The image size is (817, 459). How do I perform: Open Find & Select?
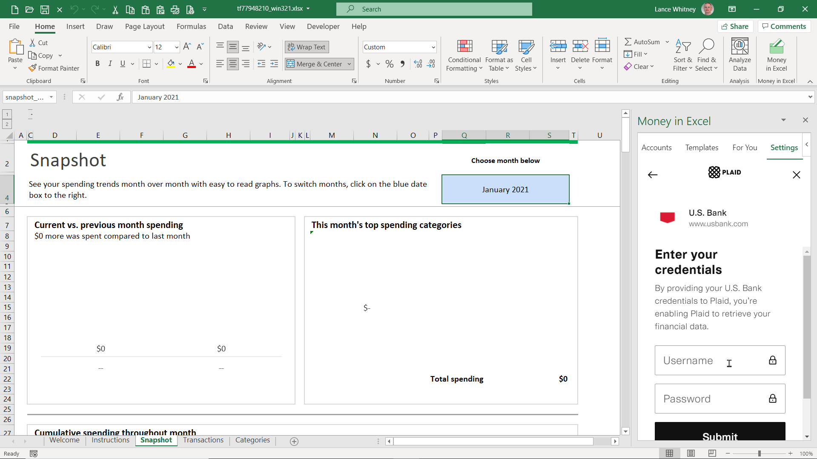pos(706,56)
